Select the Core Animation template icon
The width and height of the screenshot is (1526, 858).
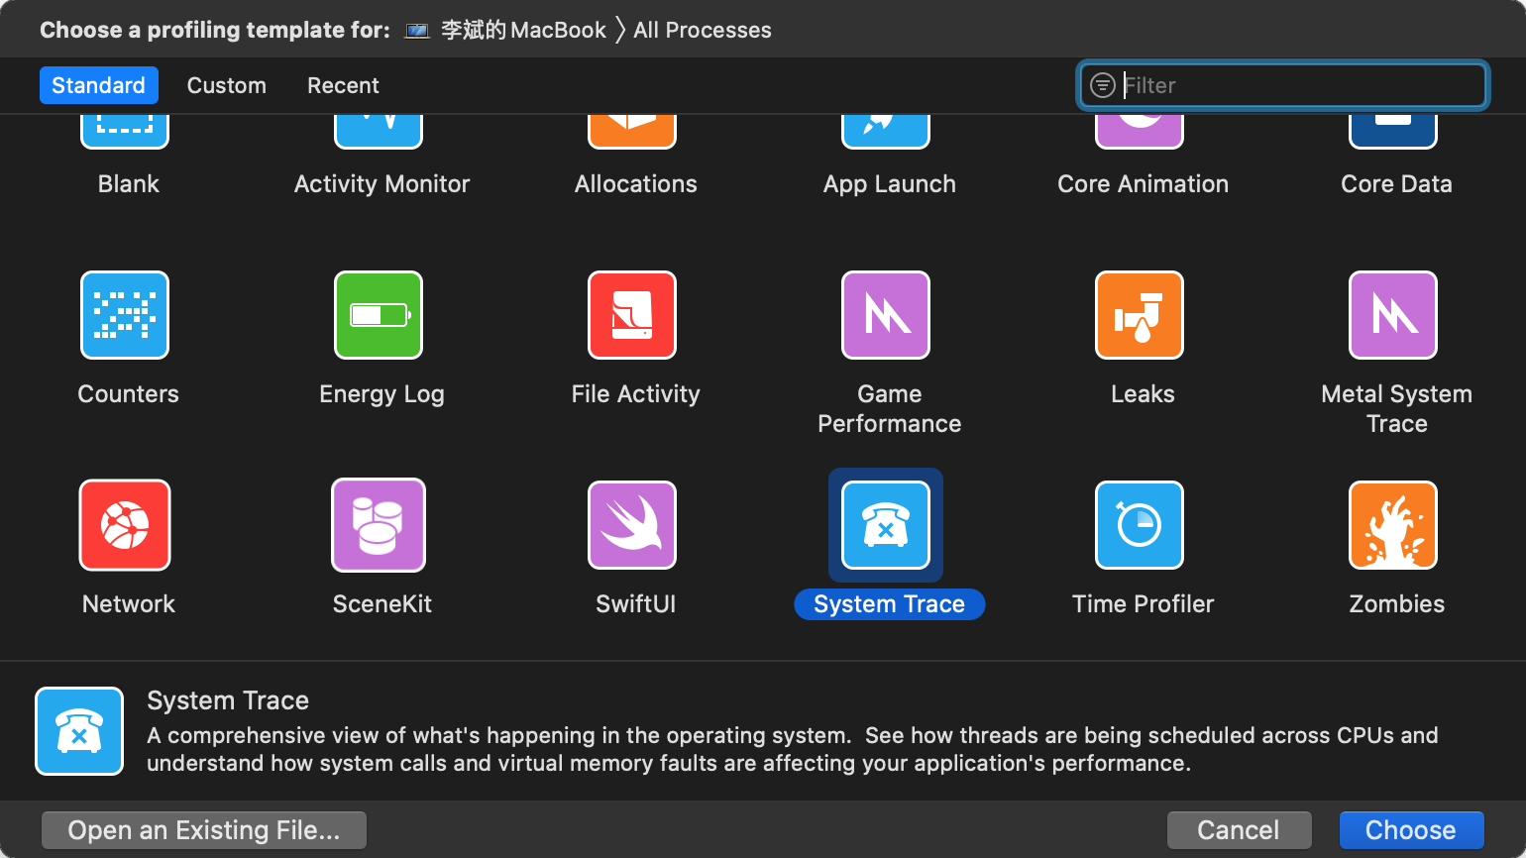click(1140, 132)
